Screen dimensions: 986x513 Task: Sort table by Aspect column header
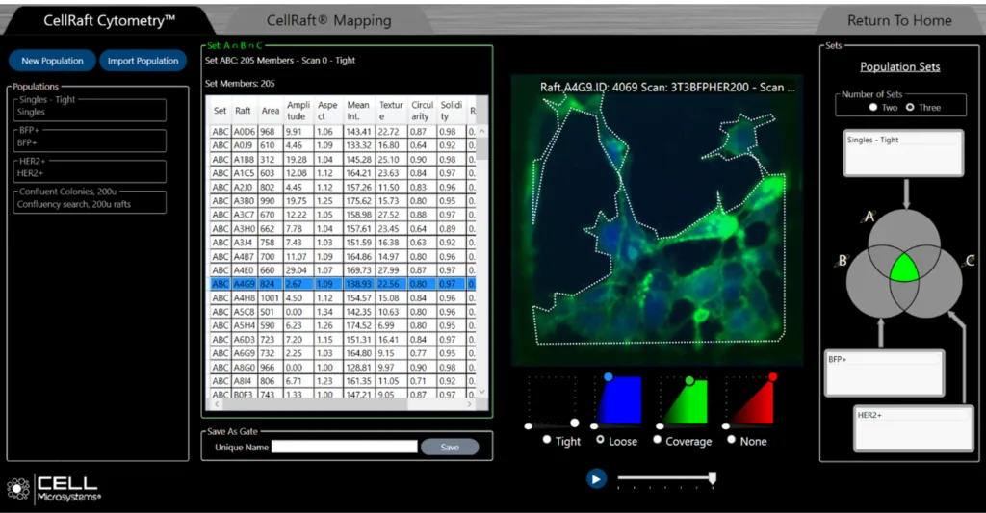point(327,111)
